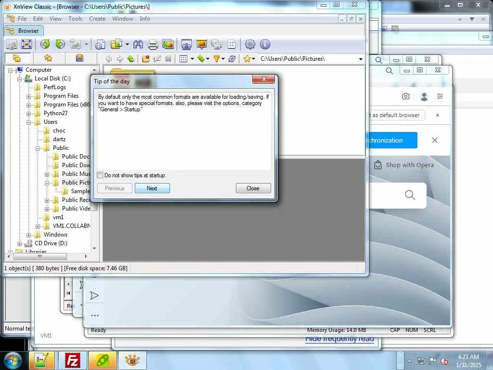
Task: Click the web page creation icon
Action: click(216, 44)
